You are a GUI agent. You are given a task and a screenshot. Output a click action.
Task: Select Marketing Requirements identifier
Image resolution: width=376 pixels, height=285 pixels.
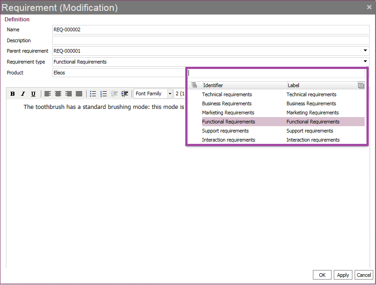point(228,113)
